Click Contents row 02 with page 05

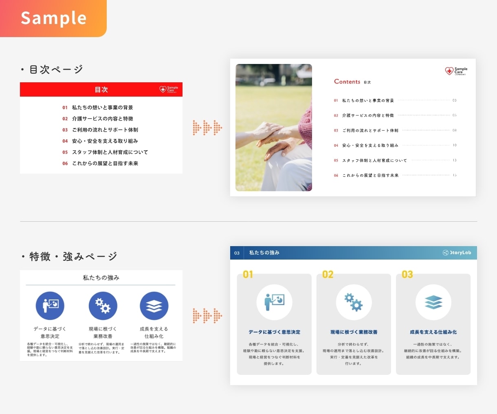(x=395, y=115)
